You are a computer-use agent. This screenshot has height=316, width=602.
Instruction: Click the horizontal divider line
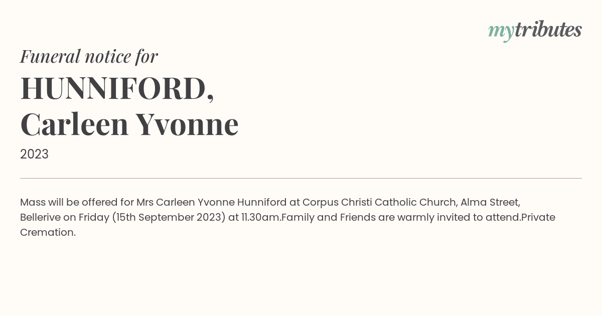point(301,178)
